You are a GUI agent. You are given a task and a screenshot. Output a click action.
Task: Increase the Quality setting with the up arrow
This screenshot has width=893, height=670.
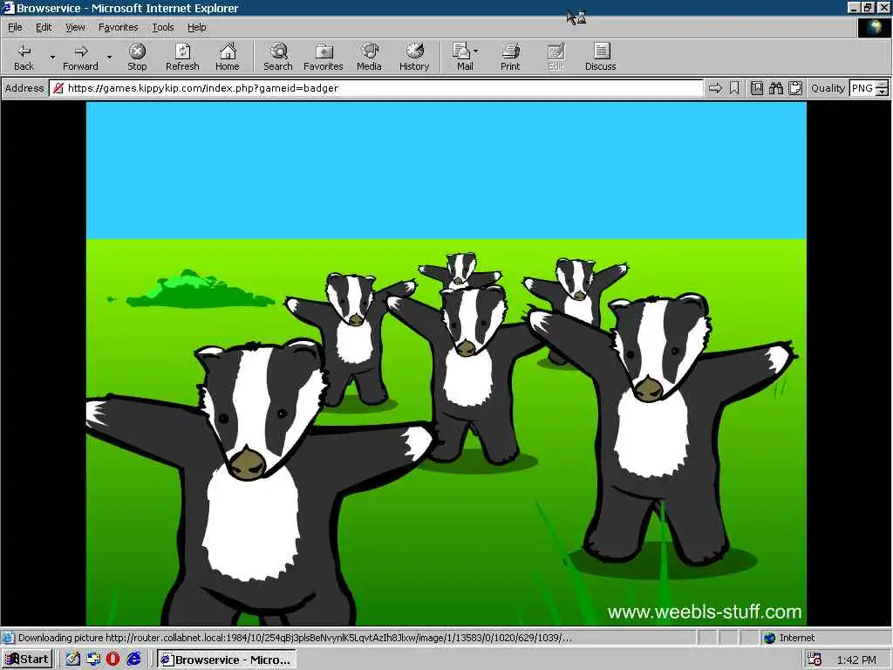coord(883,85)
